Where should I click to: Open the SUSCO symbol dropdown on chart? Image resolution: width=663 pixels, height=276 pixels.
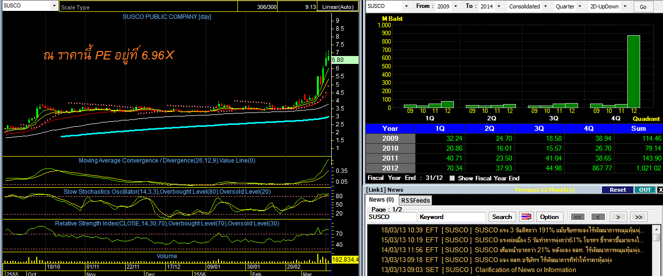(54, 6)
